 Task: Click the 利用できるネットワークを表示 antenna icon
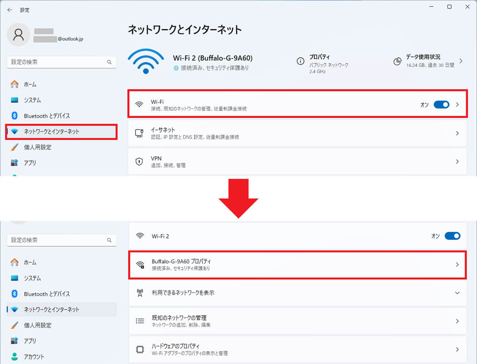coord(140,293)
